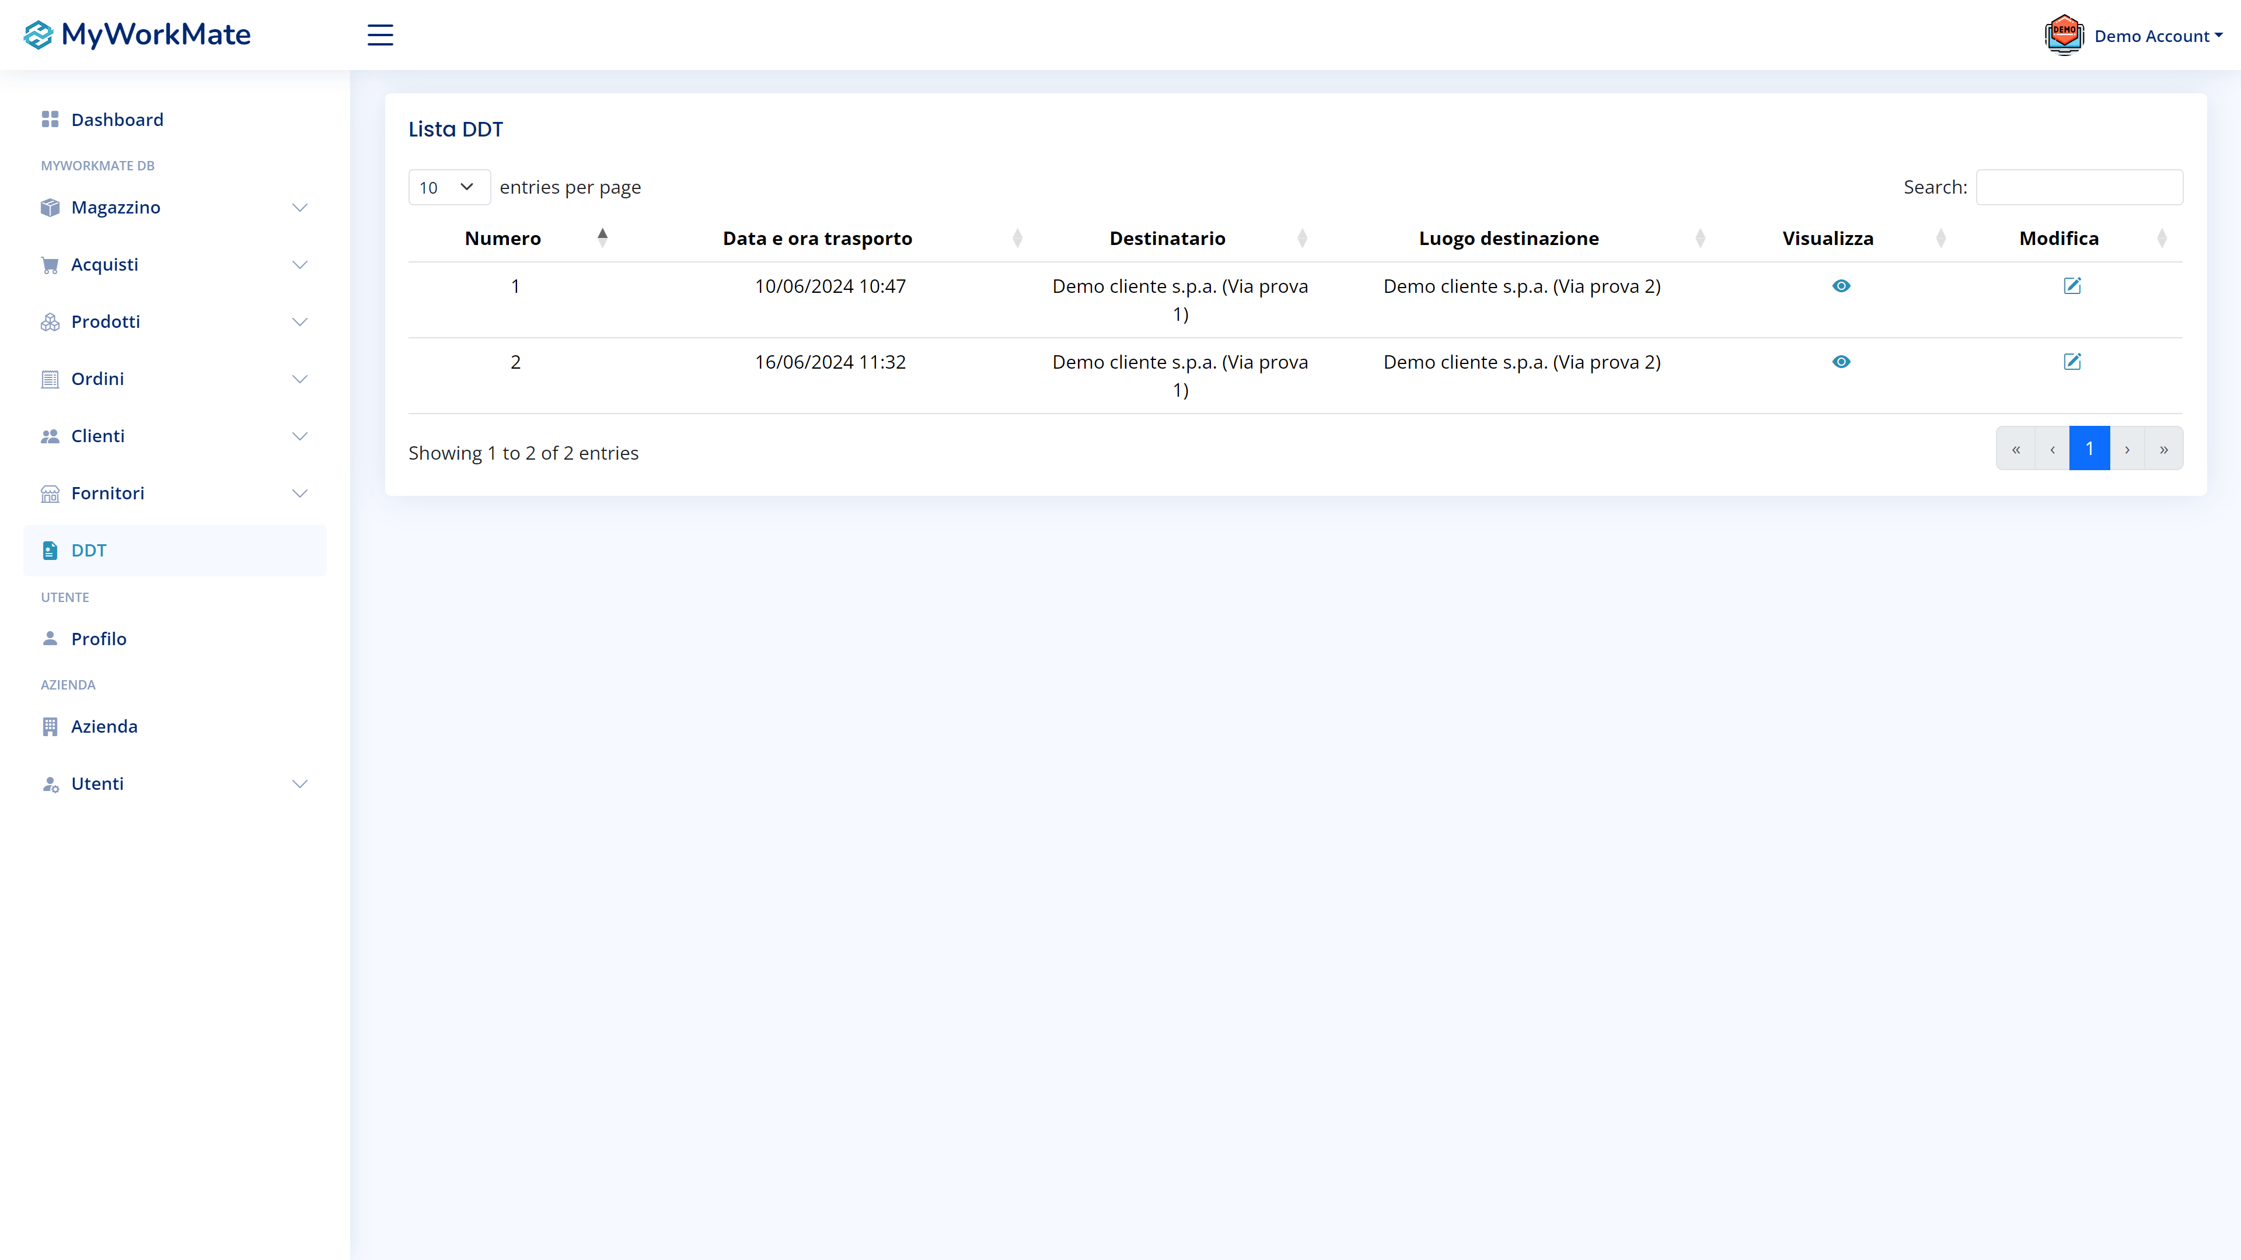Open the entries per page dropdown

448,187
